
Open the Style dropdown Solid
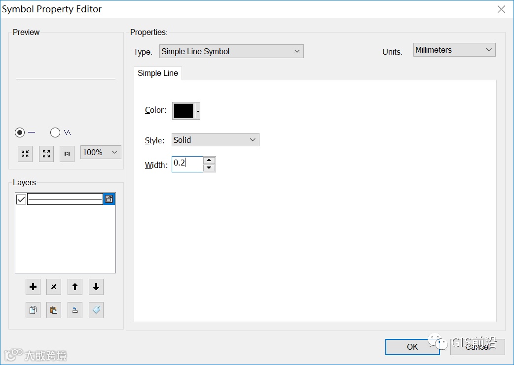216,140
